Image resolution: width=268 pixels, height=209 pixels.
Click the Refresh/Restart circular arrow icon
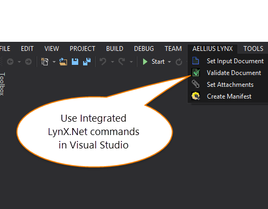point(178,62)
